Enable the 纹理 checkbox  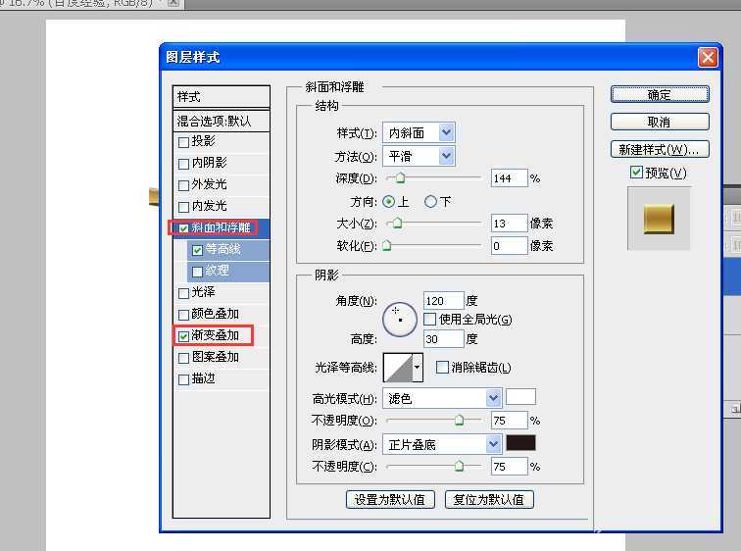coord(198,272)
